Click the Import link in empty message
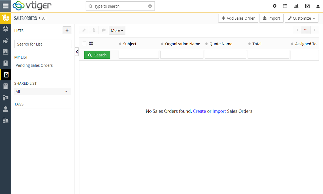The image size is (323, 194). click(219, 111)
